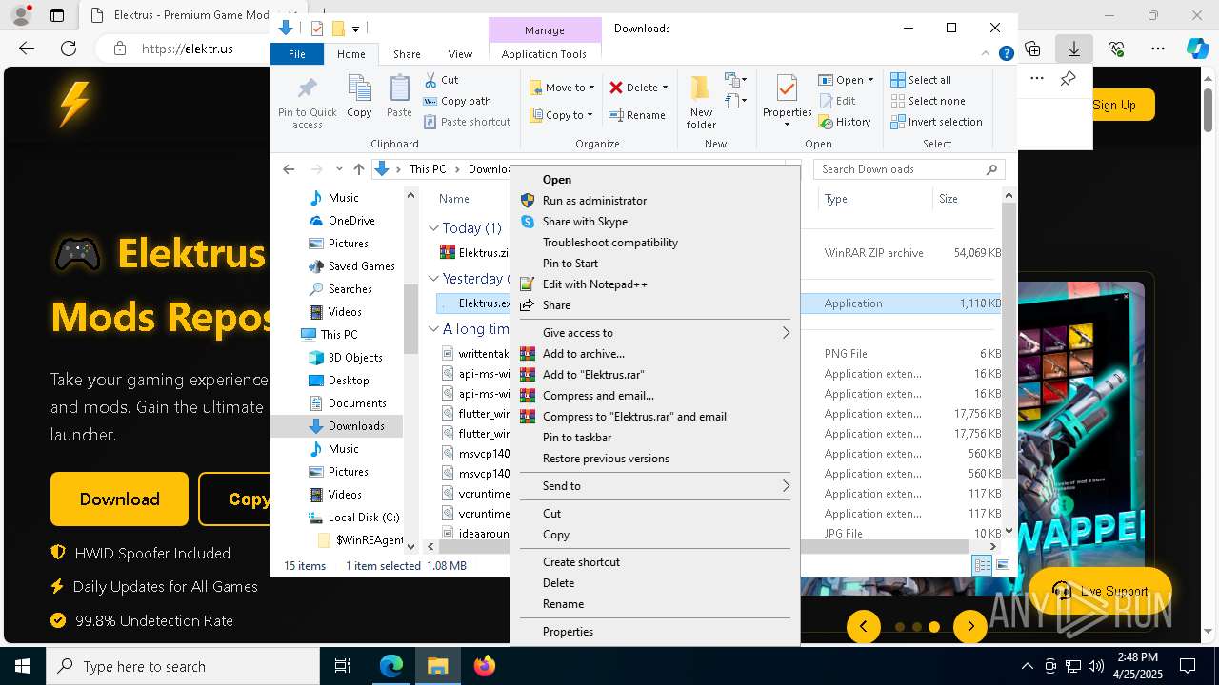Click the Type column header
This screenshot has width=1219, height=685.
click(874, 199)
